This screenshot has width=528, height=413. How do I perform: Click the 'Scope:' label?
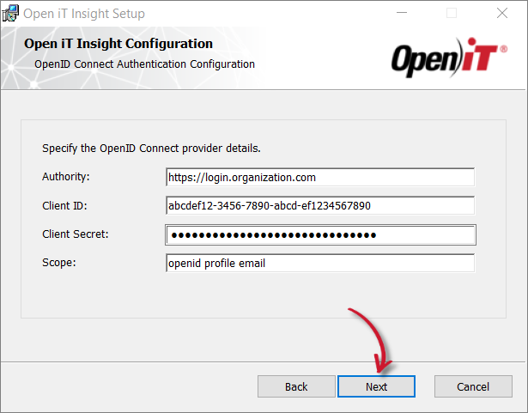coord(59,263)
